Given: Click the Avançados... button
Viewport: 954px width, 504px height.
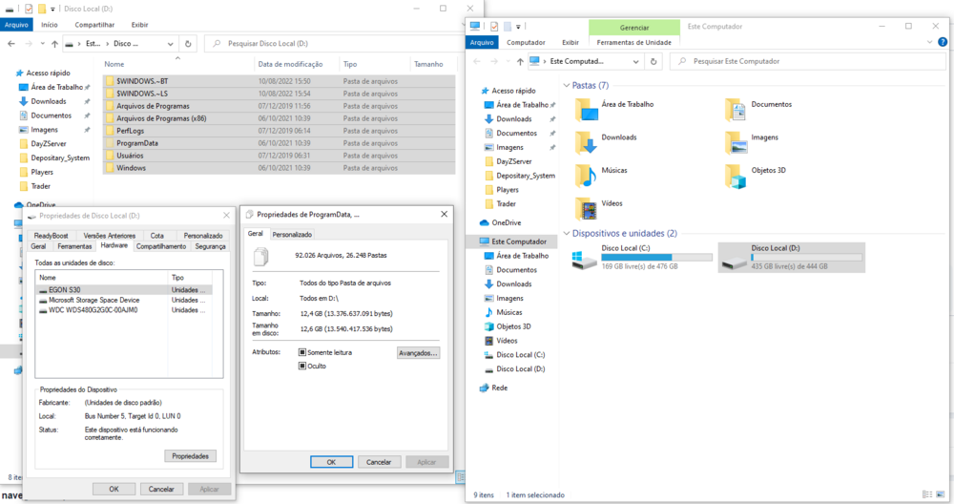Looking at the screenshot, I should [x=418, y=353].
